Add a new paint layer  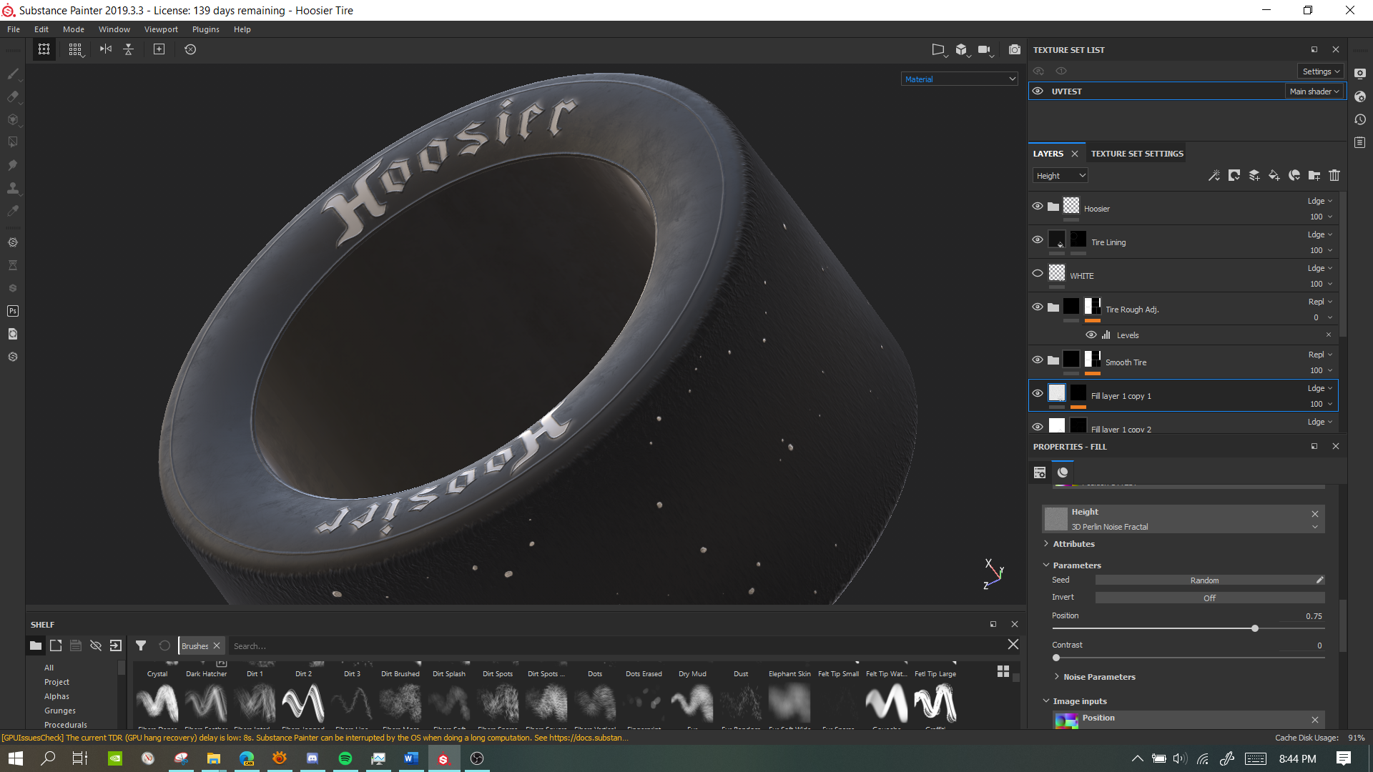[1254, 175]
